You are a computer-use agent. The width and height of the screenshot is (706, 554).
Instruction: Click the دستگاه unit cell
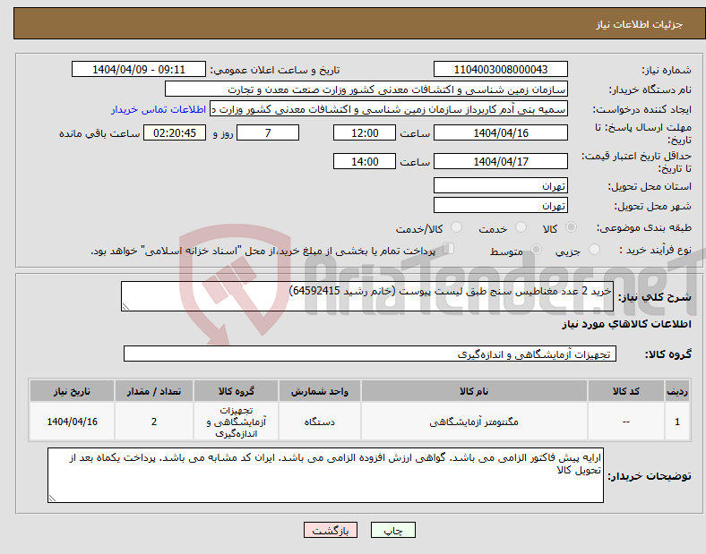click(320, 422)
